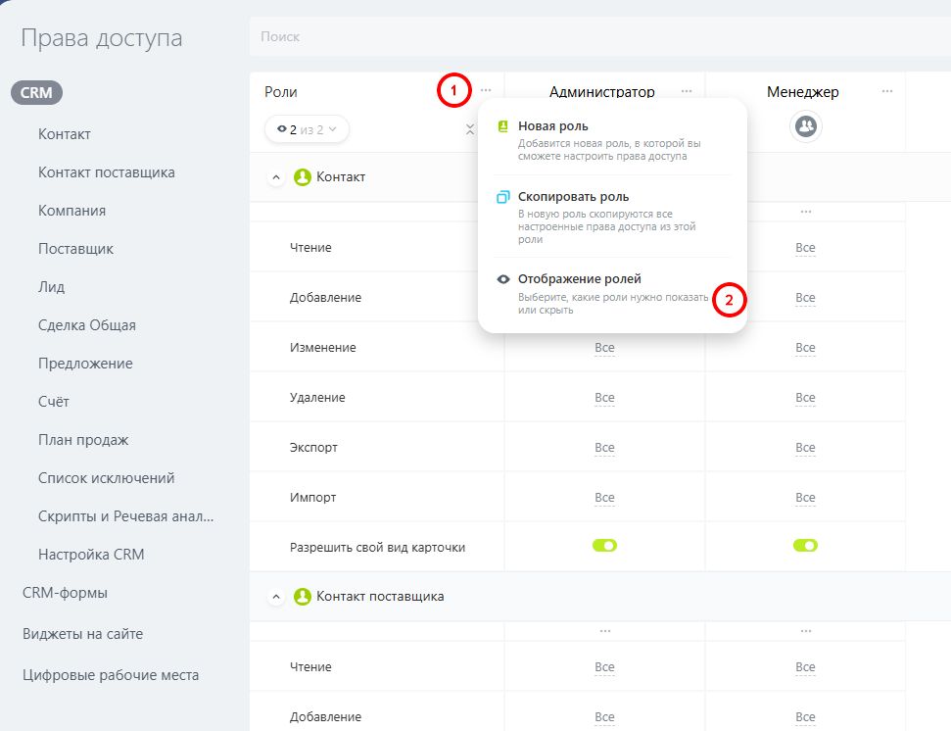Select Отображение ролей in the popup menu

point(579,279)
